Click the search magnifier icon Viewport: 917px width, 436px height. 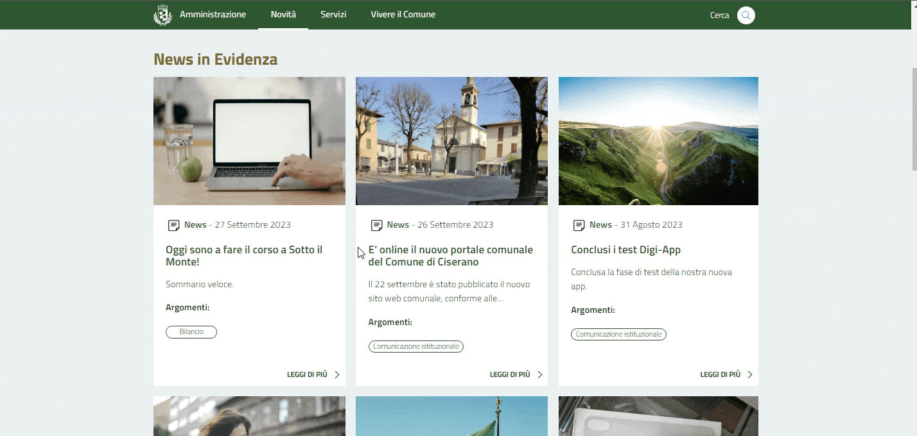746,15
